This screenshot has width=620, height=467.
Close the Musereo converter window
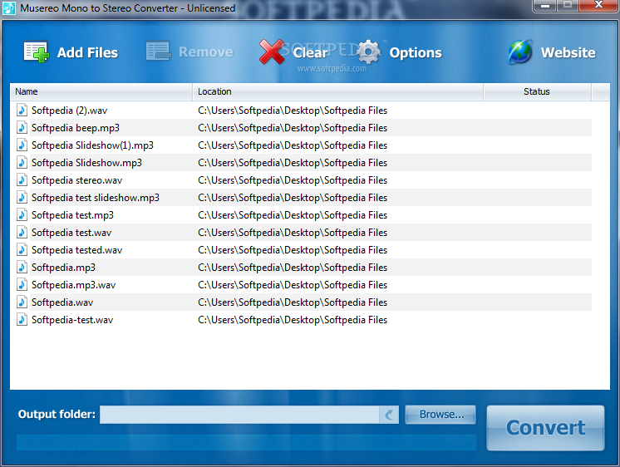click(x=598, y=6)
